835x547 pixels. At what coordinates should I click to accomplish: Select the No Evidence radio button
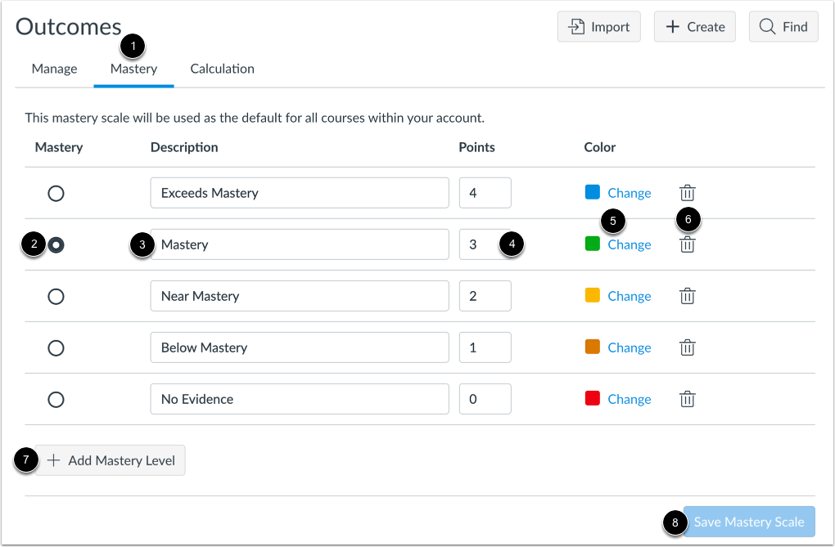point(56,399)
